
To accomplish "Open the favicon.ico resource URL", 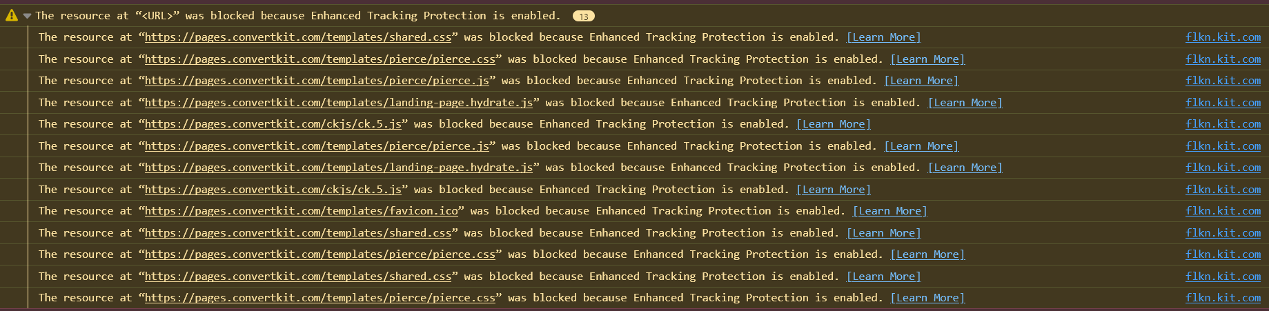I will (301, 211).
